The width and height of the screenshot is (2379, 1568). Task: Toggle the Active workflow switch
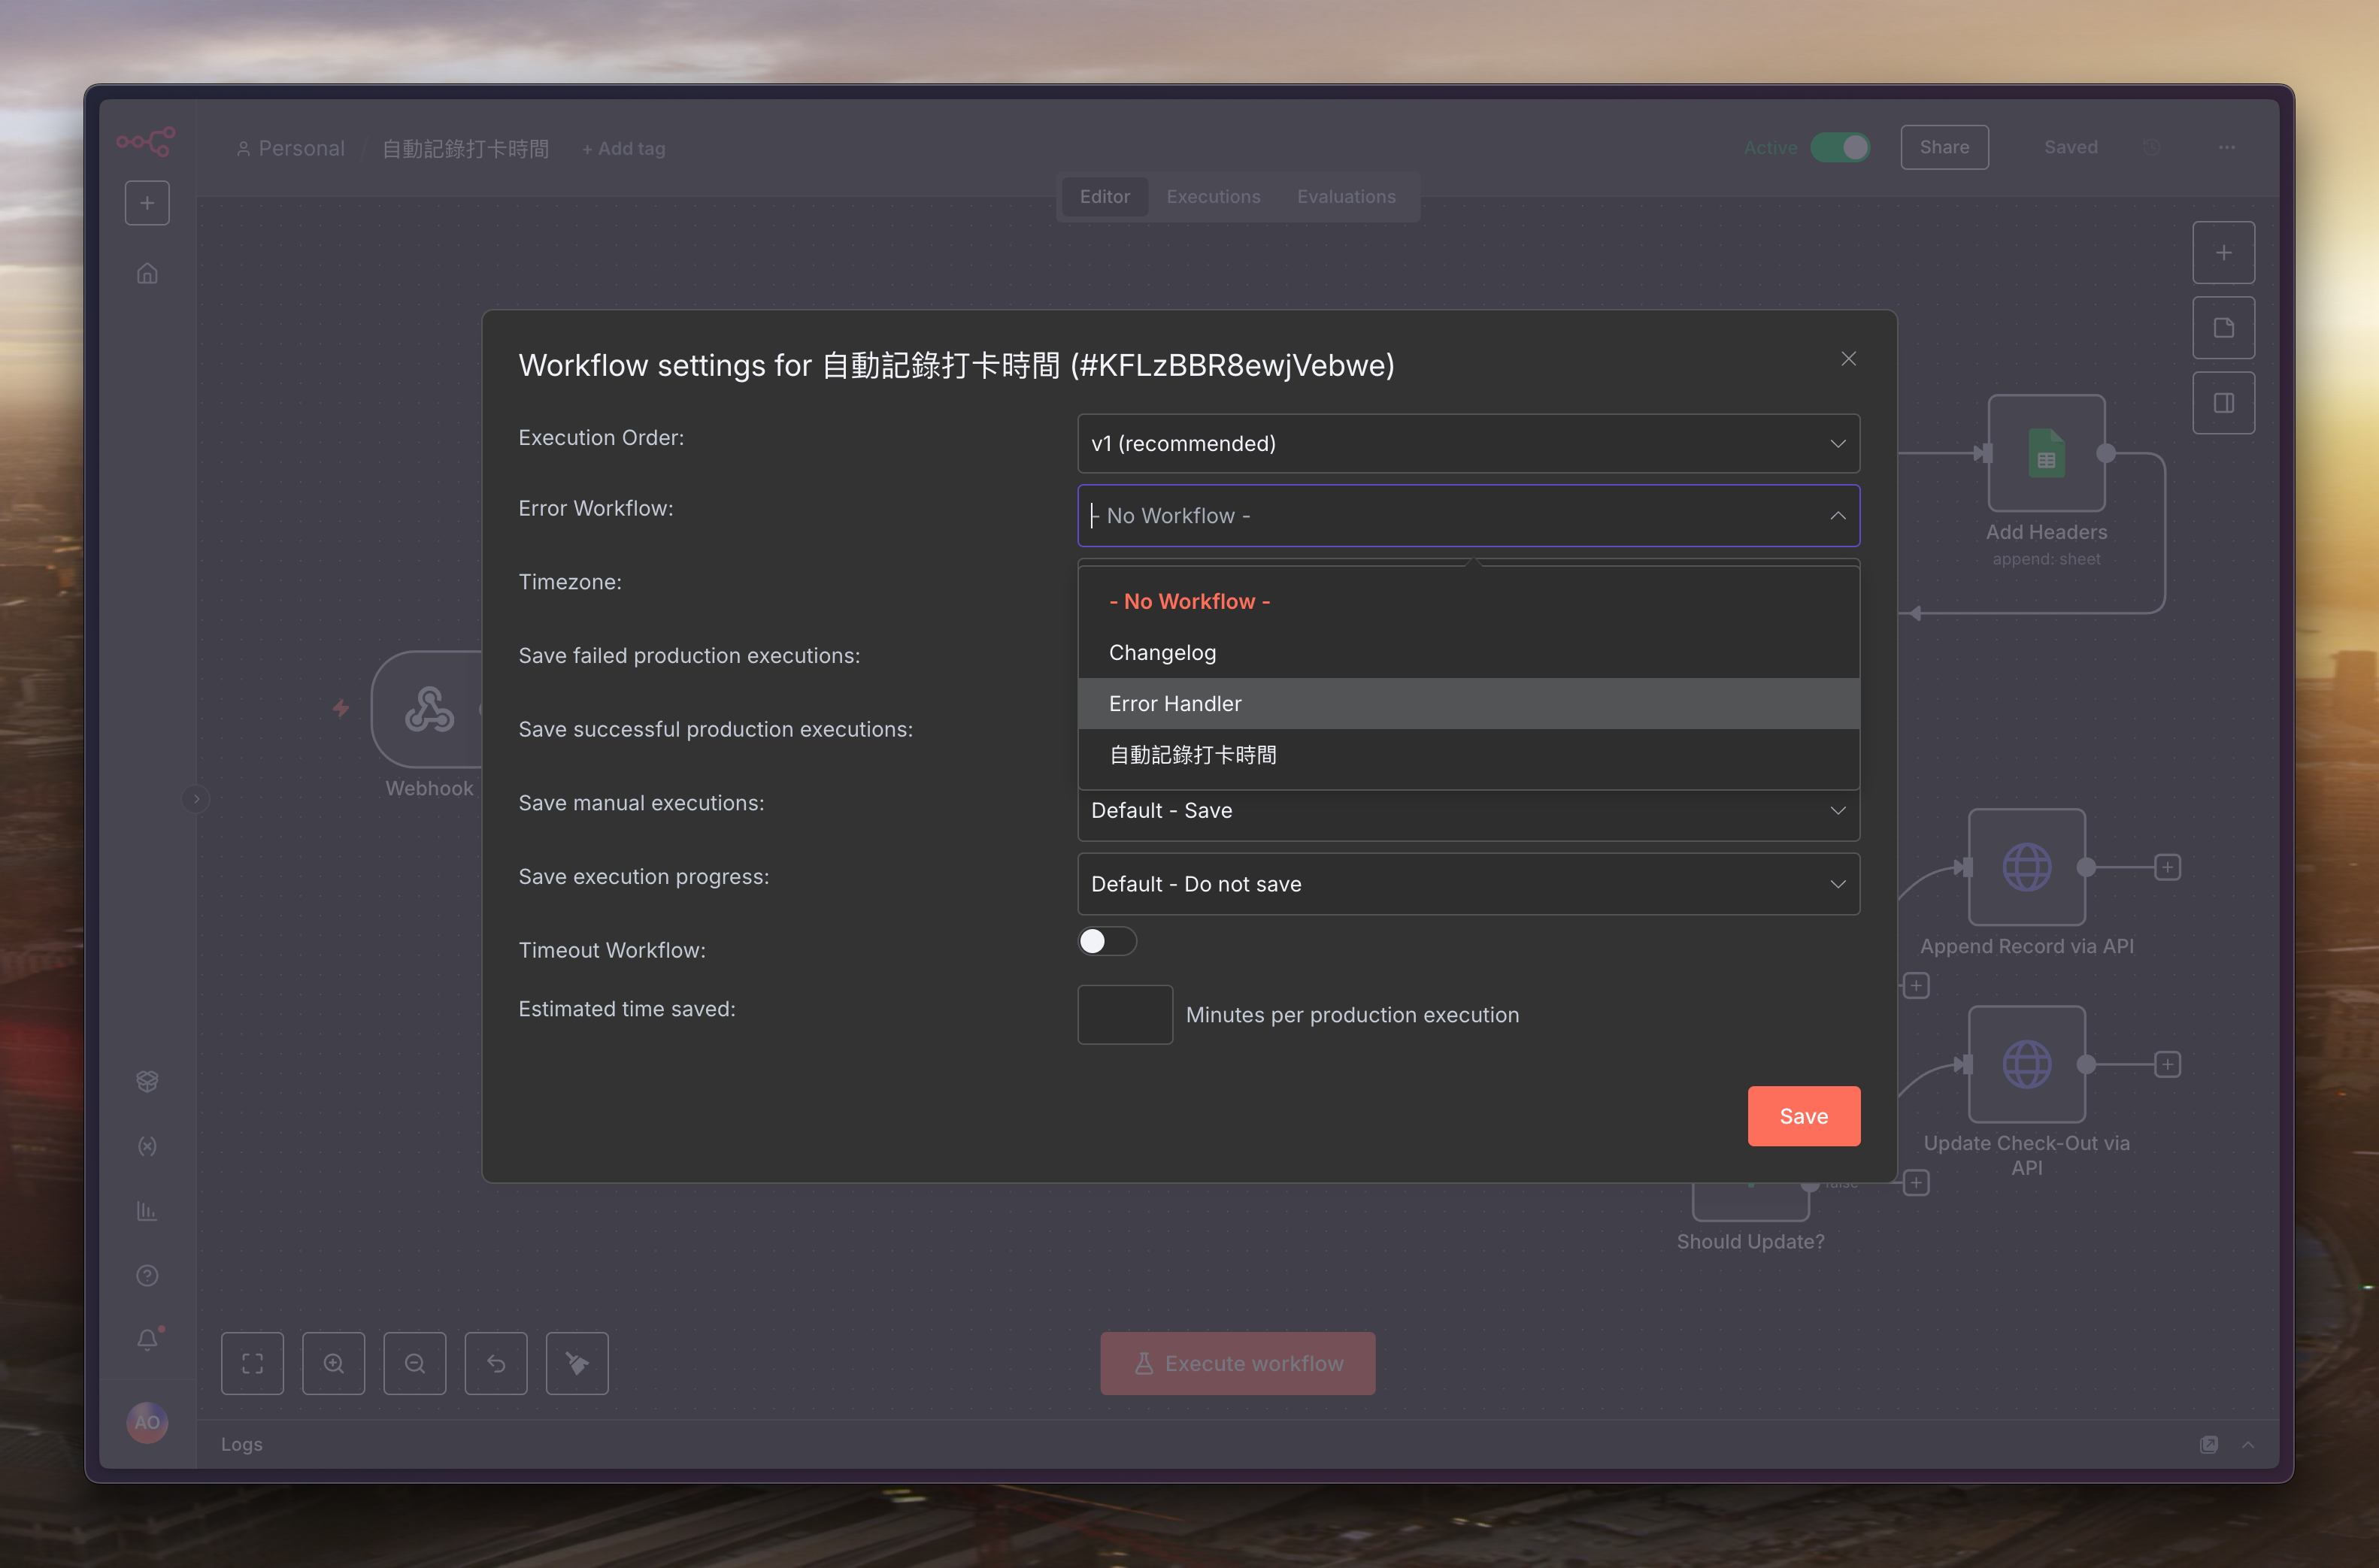click(1840, 147)
